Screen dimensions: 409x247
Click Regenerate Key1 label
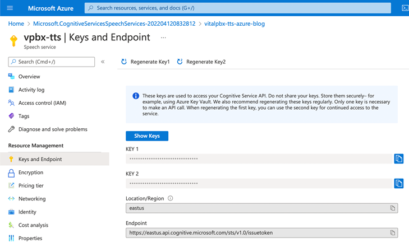[x=150, y=62]
